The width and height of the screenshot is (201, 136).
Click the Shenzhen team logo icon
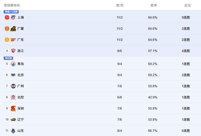[x=13, y=109]
